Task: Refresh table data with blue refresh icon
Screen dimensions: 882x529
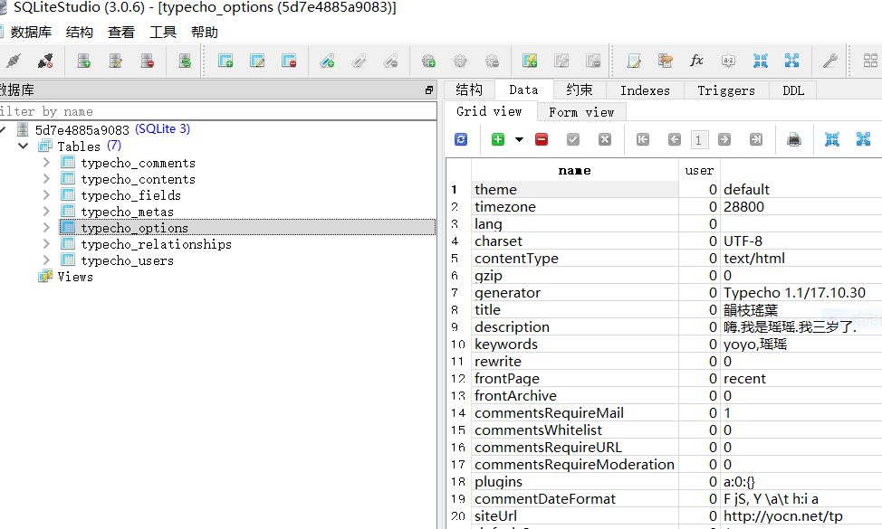Action: click(x=461, y=139)
